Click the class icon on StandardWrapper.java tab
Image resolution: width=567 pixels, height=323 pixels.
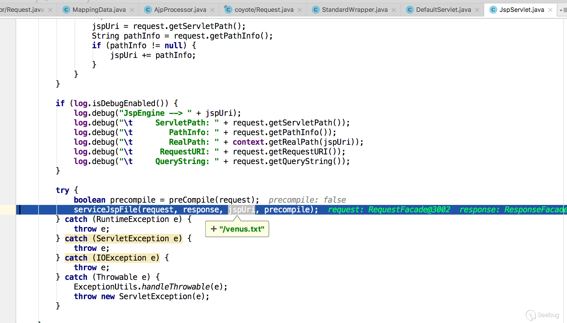coord(316,10)
